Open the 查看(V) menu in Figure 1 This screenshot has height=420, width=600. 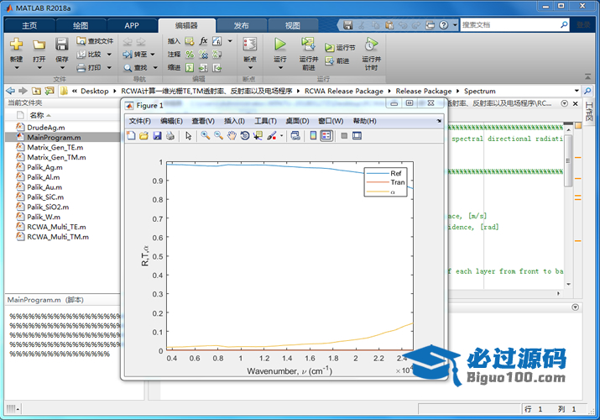click(x=203, y=121)
